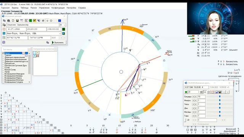Click the Месяцы decrease stepper arrow
The width and height of the screenshot is (244, 137).
(x=193, y=112)
